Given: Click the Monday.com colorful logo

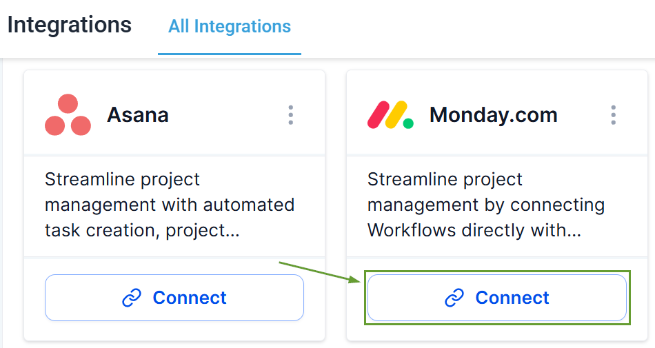Looking at the screenshot, I should [390, 115].
